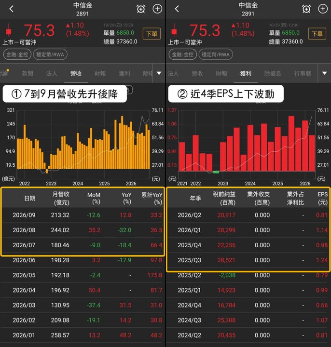Select the 2024/Q4 earnings row

tap(248, 305)
